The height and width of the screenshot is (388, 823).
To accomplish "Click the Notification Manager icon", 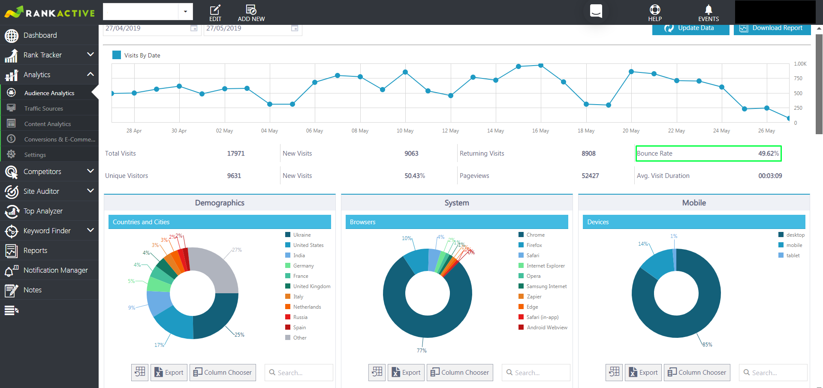I will (x=12, y=271).
